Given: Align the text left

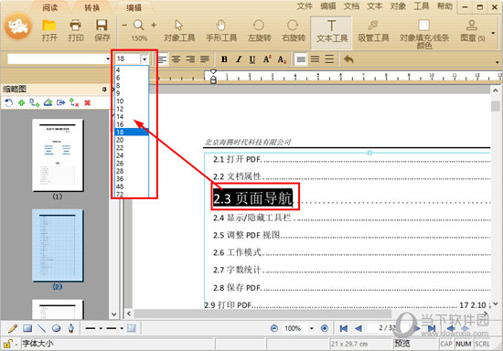Looking at the screenshot, I should tap(162, 59).
